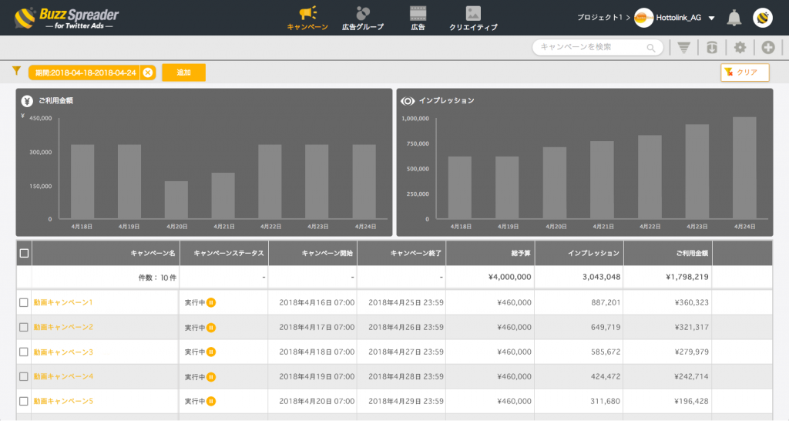Open the クリエイティブ tab
The image size is (789, 421).
(x=473, y=19)
